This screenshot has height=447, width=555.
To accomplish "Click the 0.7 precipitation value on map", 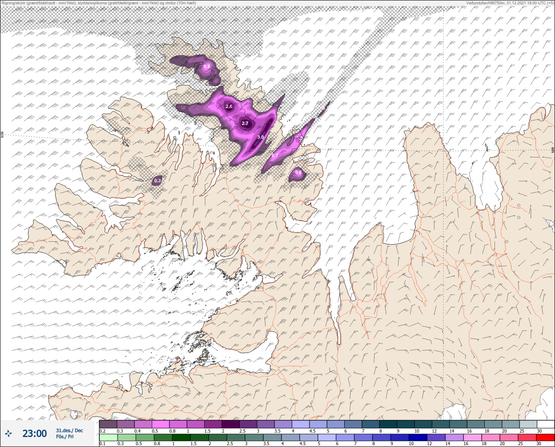I will click(275, 155).
